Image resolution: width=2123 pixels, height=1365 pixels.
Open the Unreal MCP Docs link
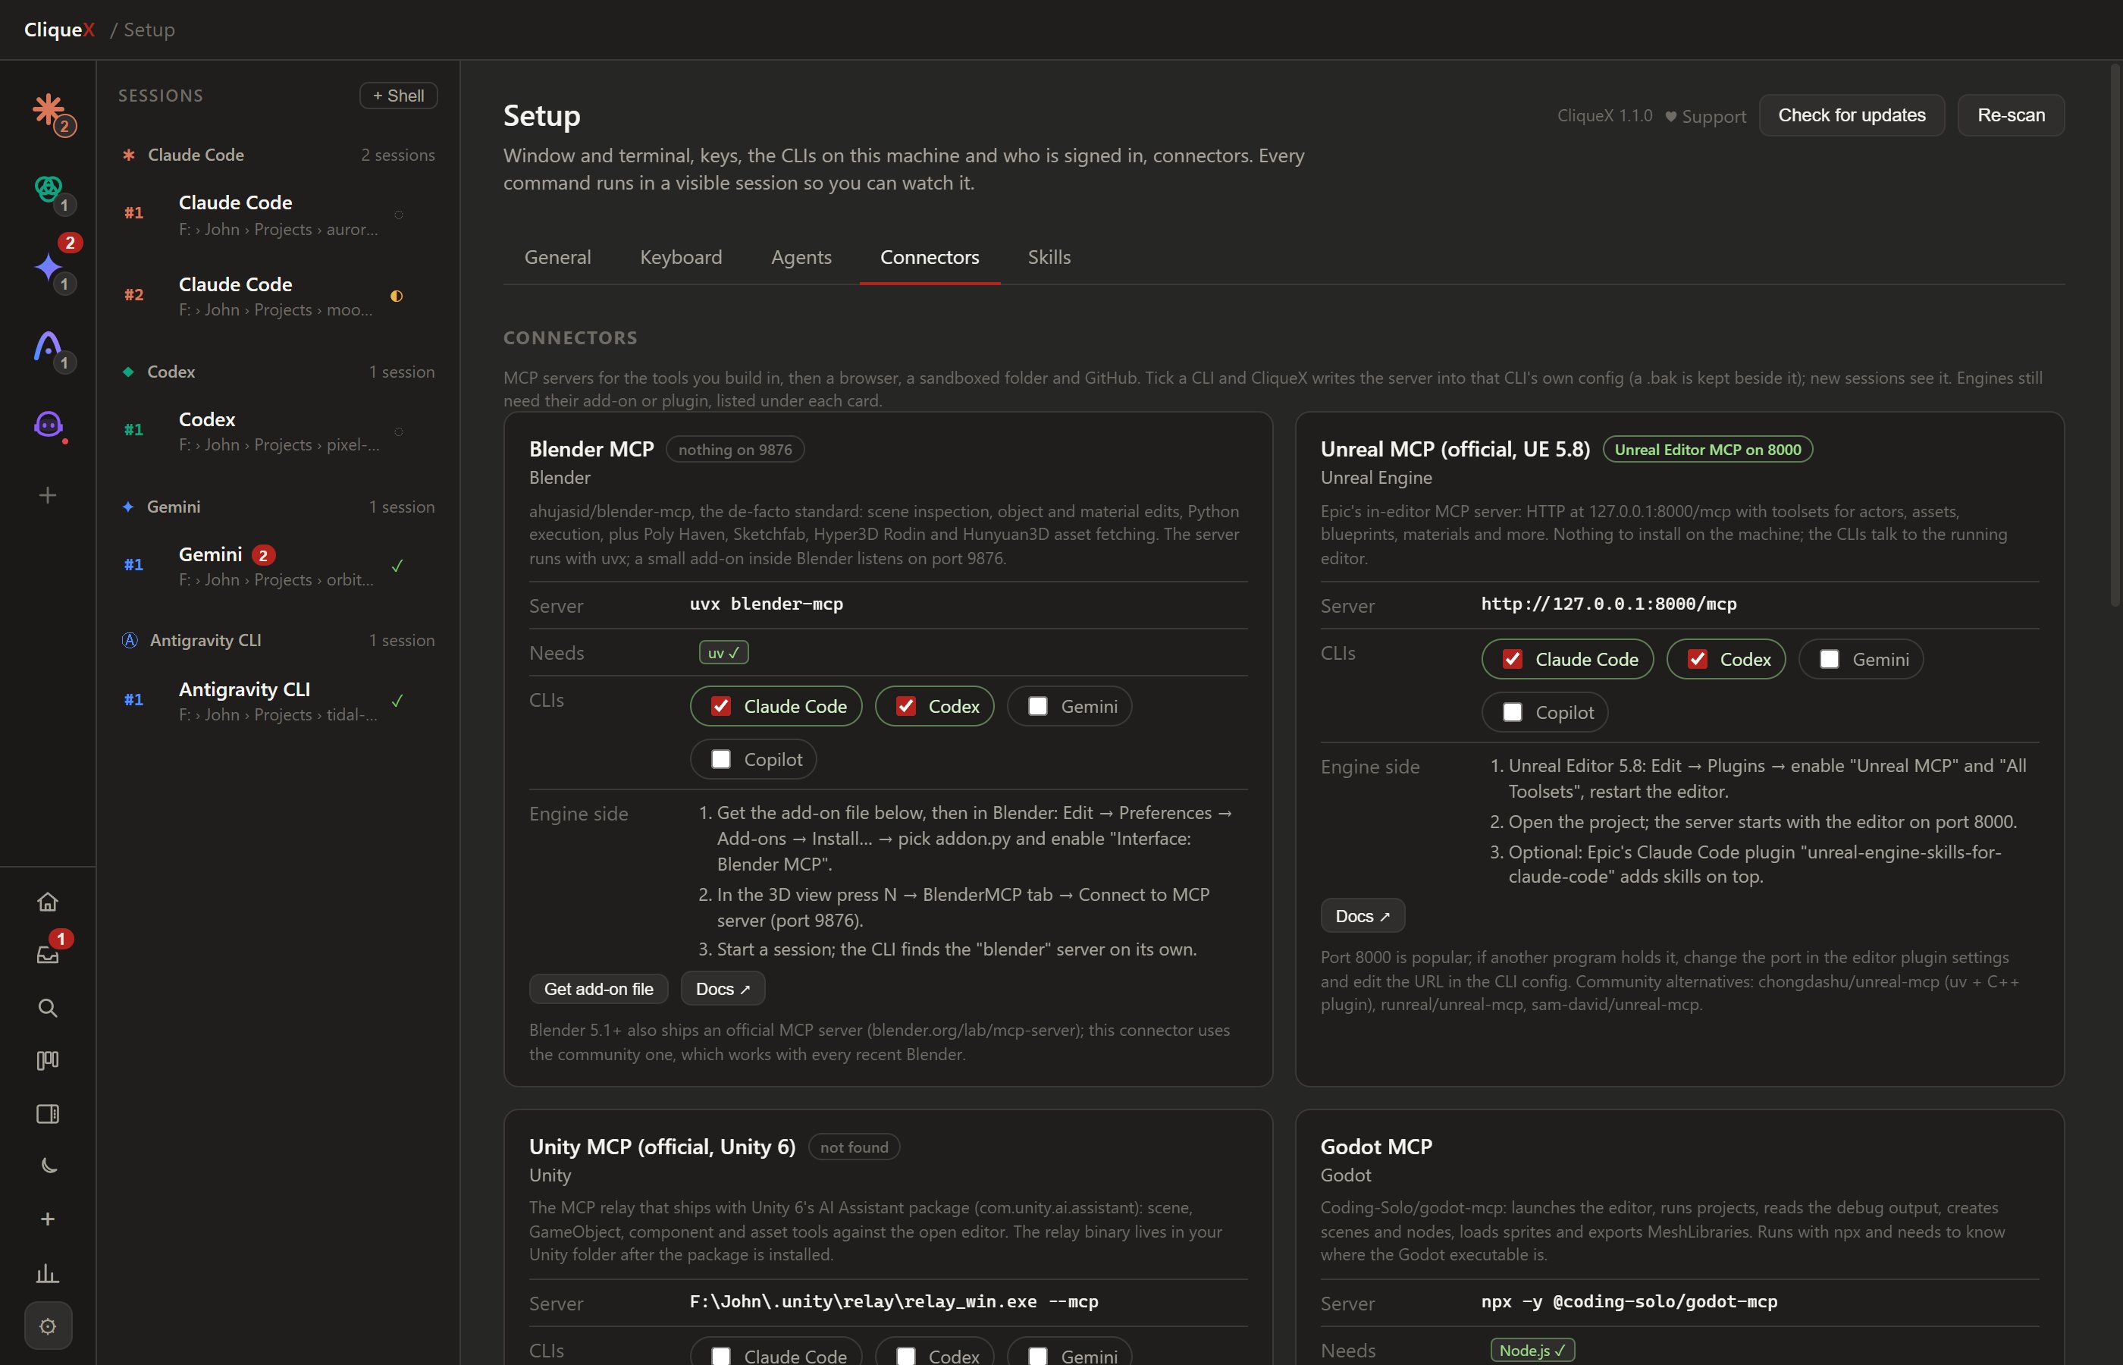click(x=1362, y=915)
